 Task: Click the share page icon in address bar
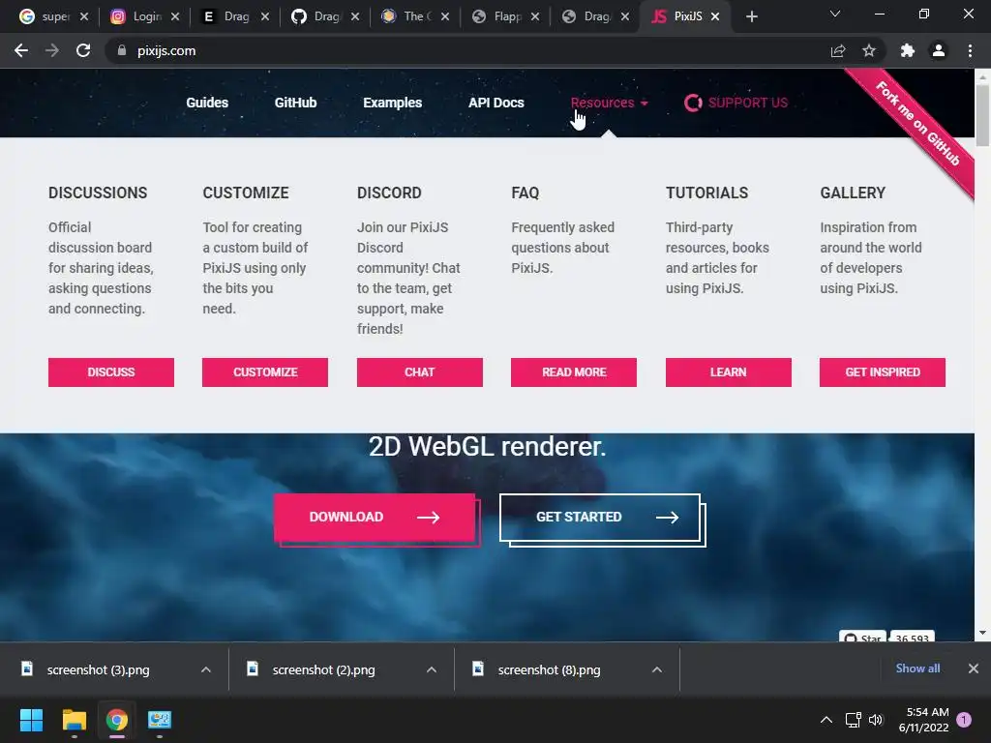(x=838, y=50)
